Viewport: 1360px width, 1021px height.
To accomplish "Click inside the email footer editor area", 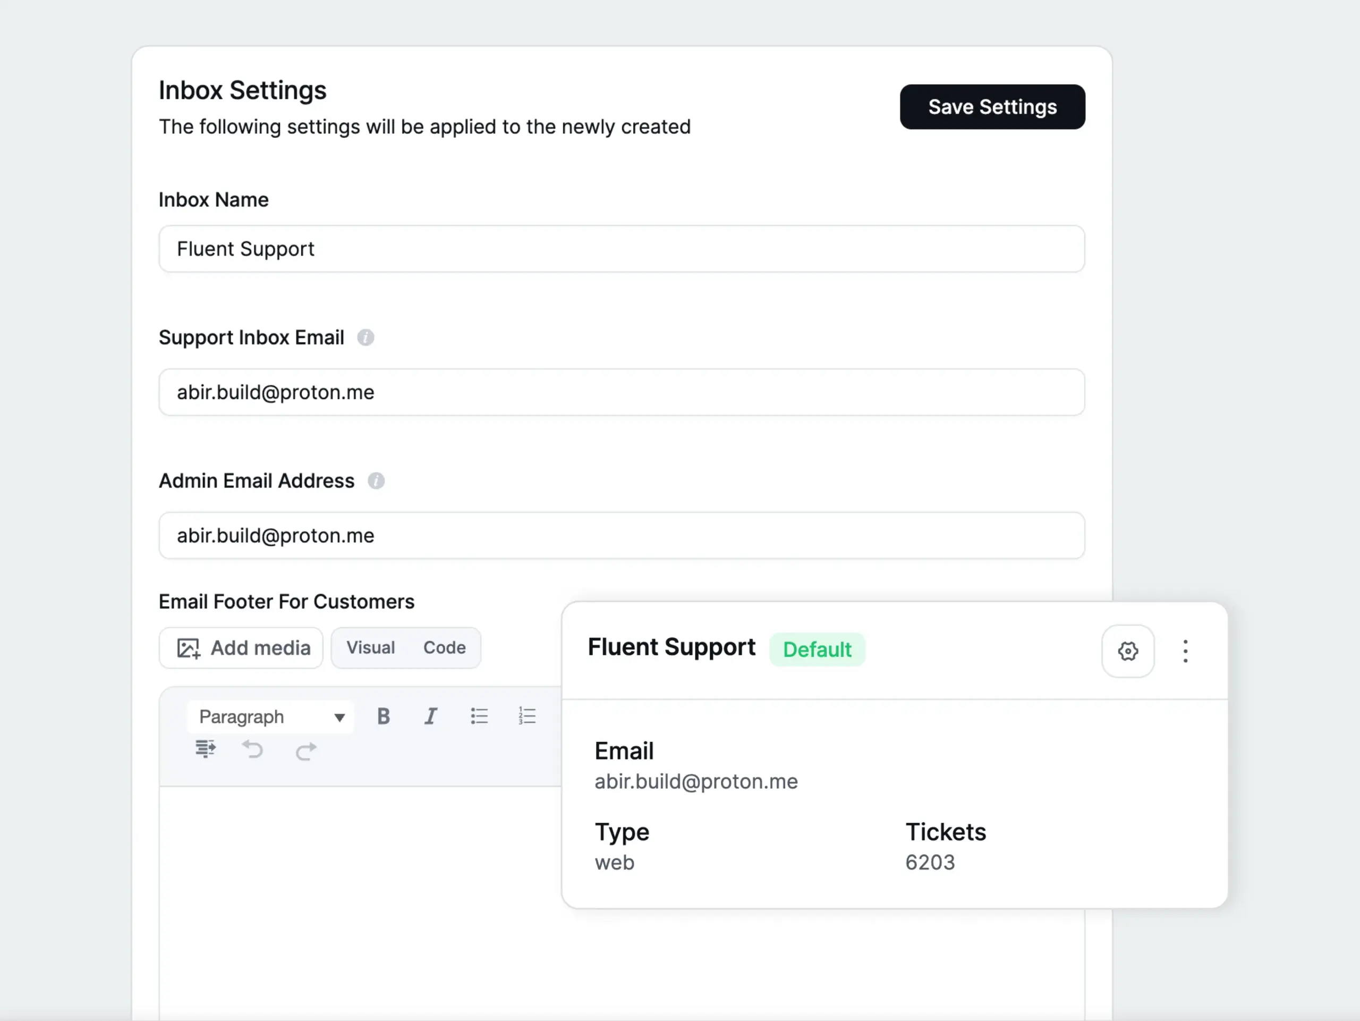I will (360, 904).
